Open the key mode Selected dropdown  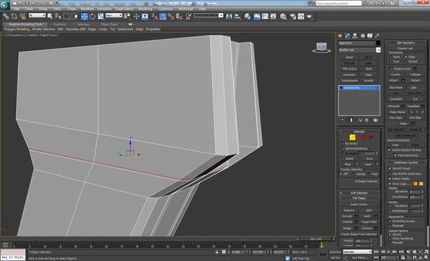pos(357,252)
